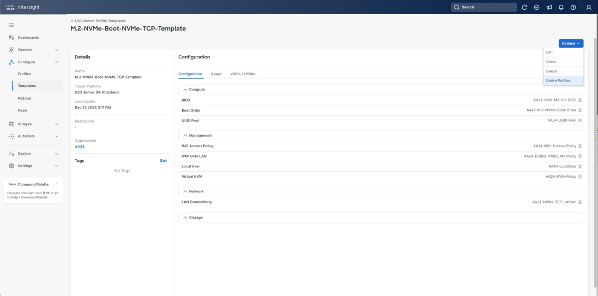Image resolution: width=598 pixels, height=296 pixels.
Task: Open Dashboards in the sidebar
Action: pyautogui.click(x=28, y=38)
